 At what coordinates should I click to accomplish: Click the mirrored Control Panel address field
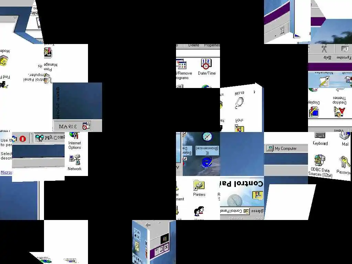coord(235,211)
